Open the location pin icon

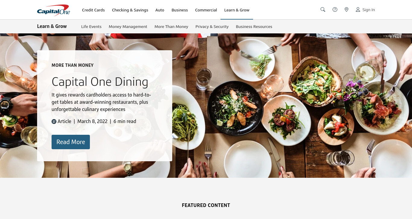click(x=347, y=10)
